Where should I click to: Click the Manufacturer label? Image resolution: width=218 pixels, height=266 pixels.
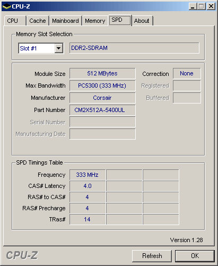coord(48,98)
